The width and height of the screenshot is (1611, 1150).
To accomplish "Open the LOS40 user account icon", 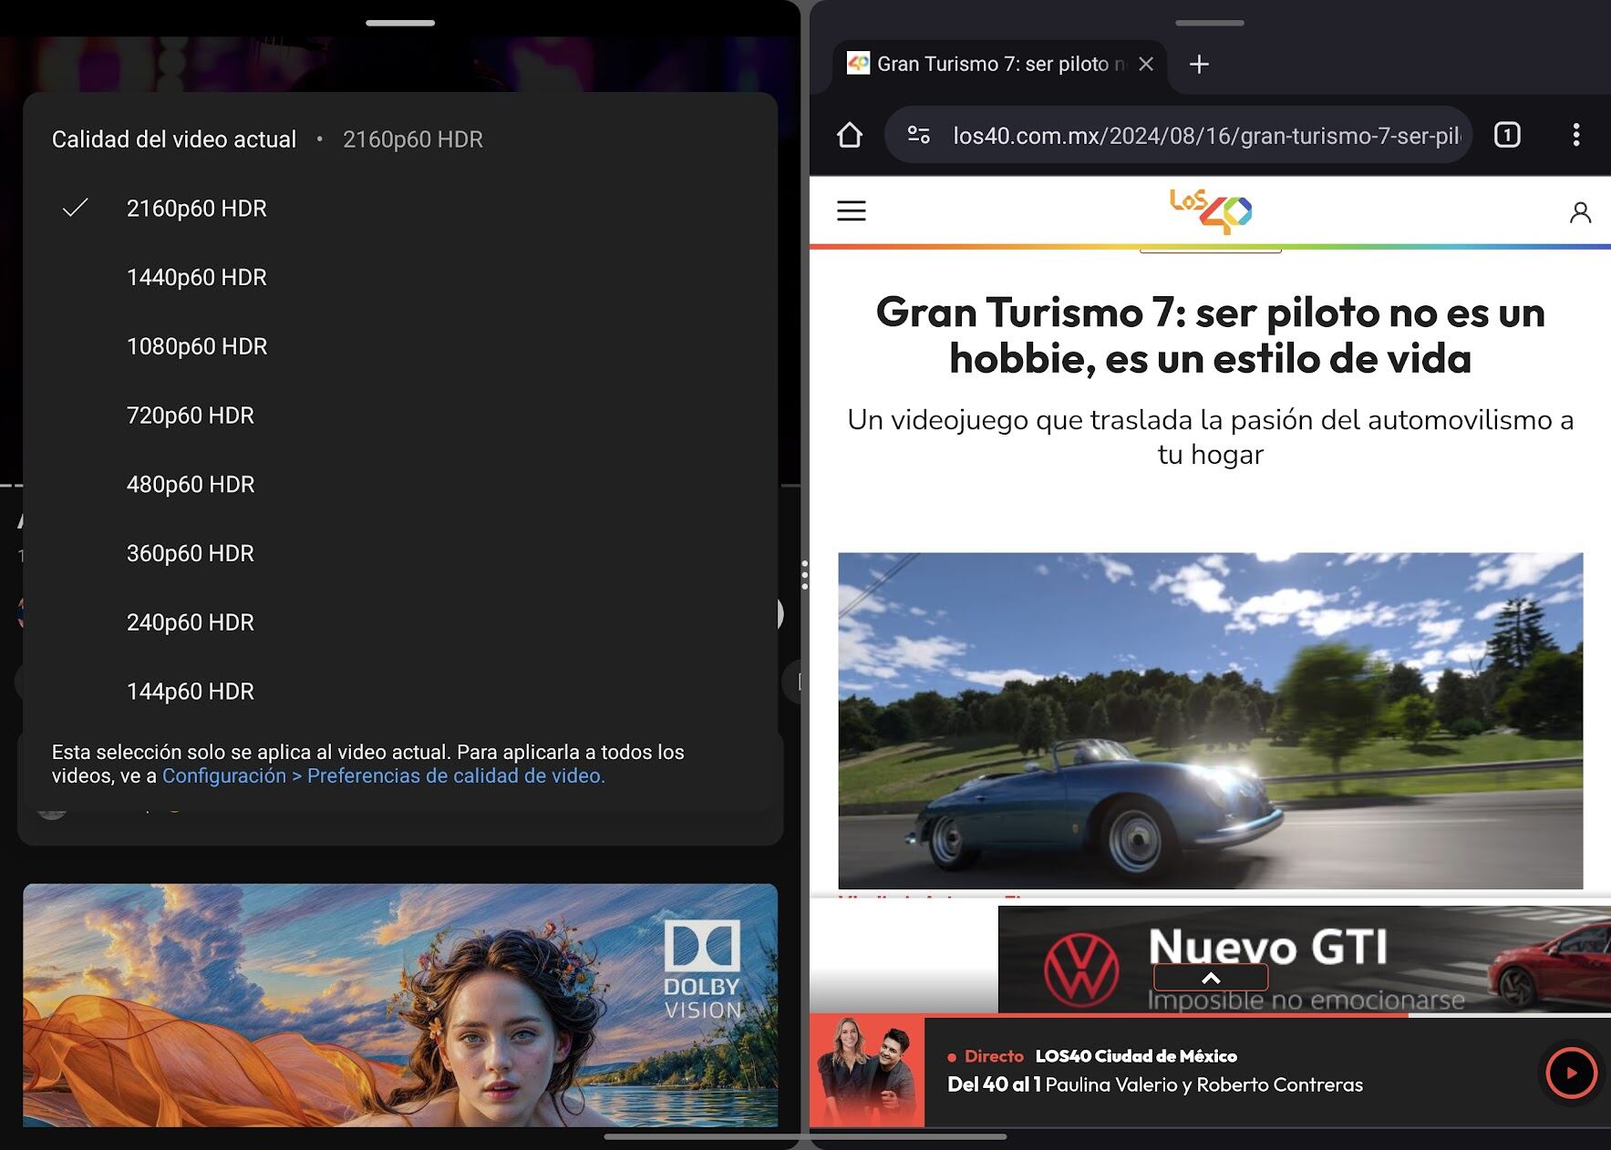I will pyautogui.click(x=1579, y=212).
